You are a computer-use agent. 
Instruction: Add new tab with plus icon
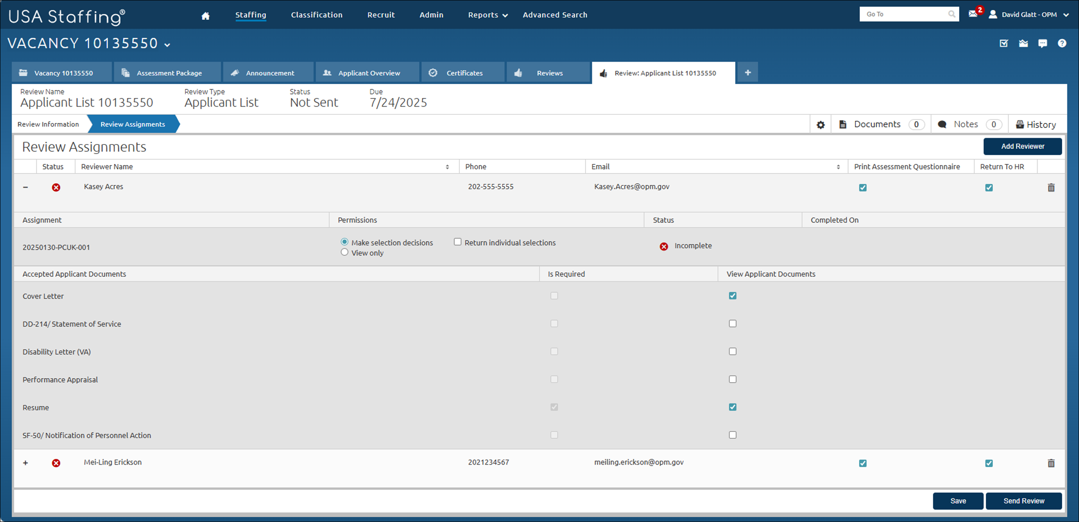coord(748,73)
